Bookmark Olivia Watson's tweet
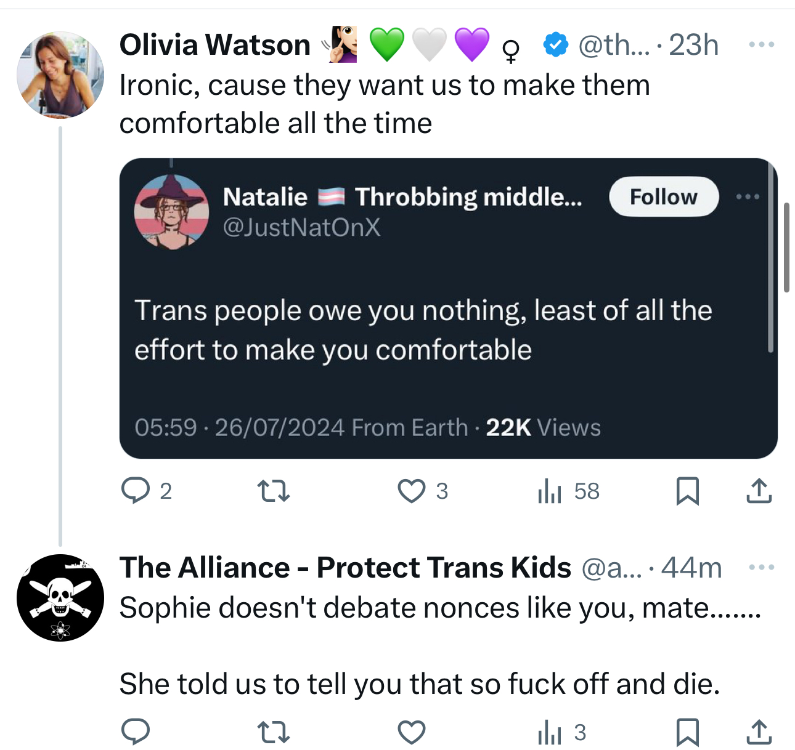The width and height of the screenshot is (795, 750). [687, 491]
